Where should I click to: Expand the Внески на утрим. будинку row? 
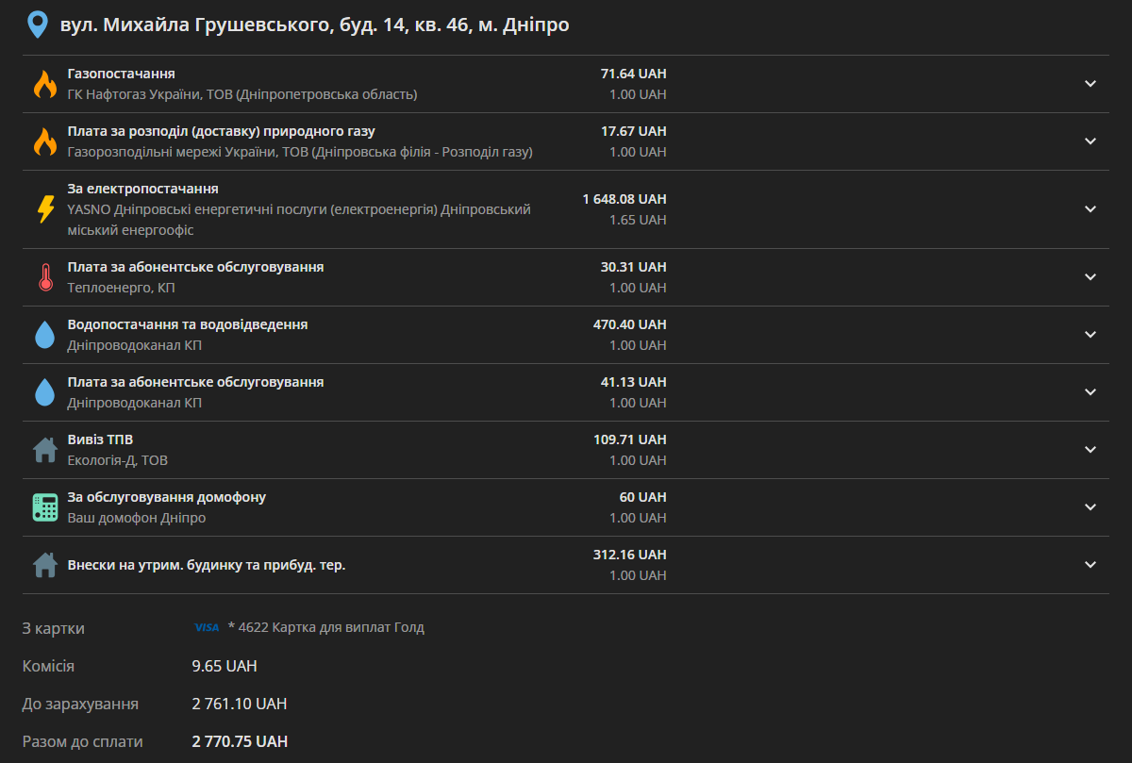pyautogui.click(x=1090, y=565)
